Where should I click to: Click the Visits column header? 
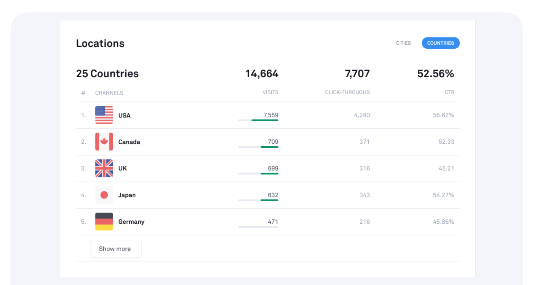point(270,92)
